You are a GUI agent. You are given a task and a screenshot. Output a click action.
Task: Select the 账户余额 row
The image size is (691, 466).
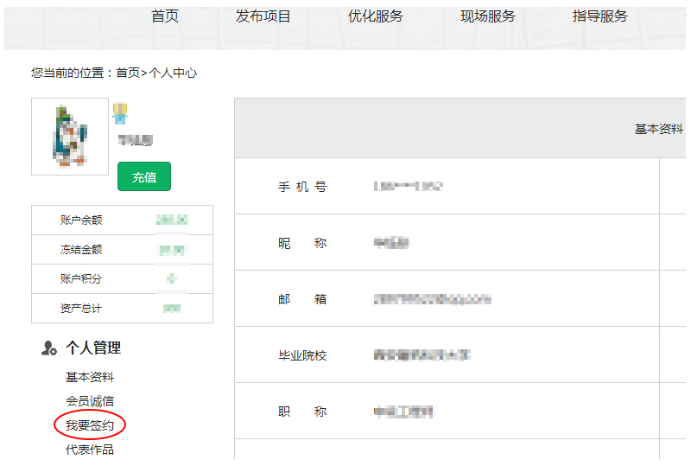point(122,220)
